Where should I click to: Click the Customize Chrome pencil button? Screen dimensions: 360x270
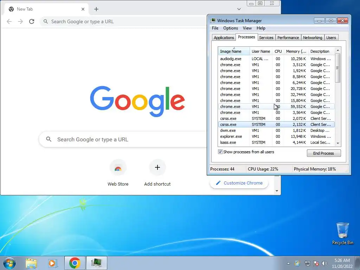pos(239,183)
